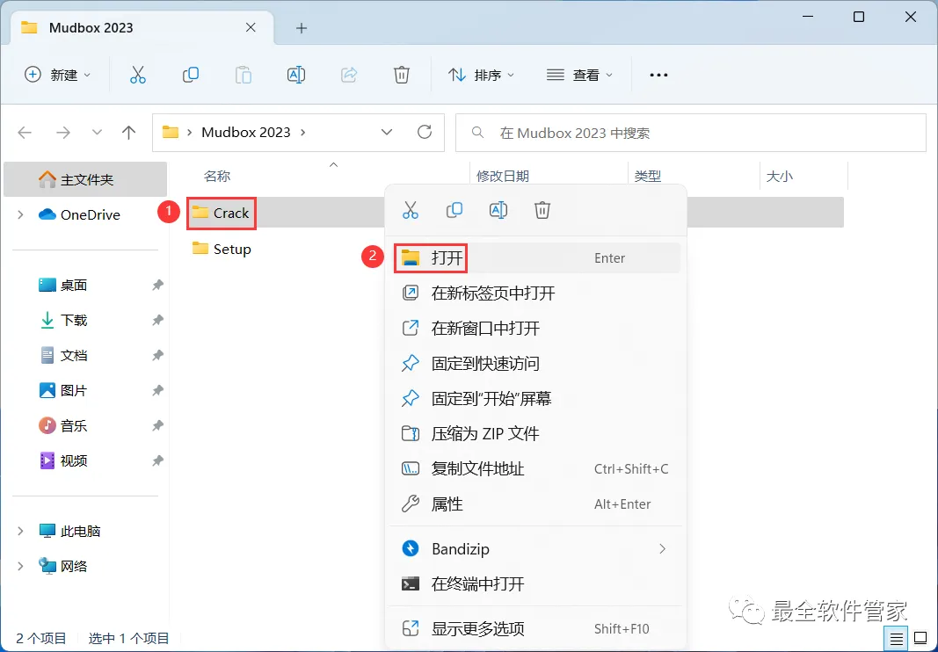
Task: Choose 复制文件地址
Action: tap(536, 469)
